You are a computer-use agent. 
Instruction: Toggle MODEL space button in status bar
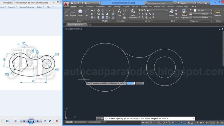point(145,122)
